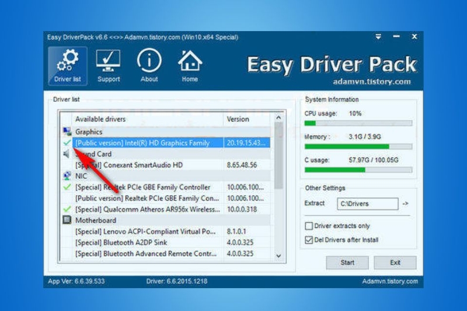Select Public version Realtek PCIe GBE row
This screenshot has height=311, width=467.
[165, 198]
